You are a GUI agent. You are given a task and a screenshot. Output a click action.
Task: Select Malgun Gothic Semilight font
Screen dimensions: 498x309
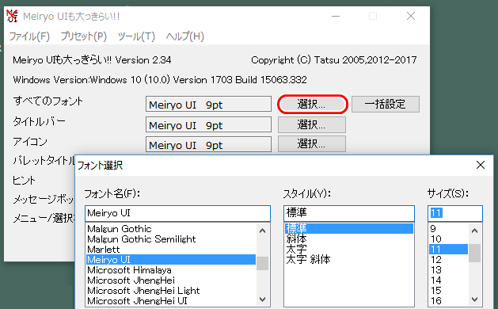coord(171,238)
